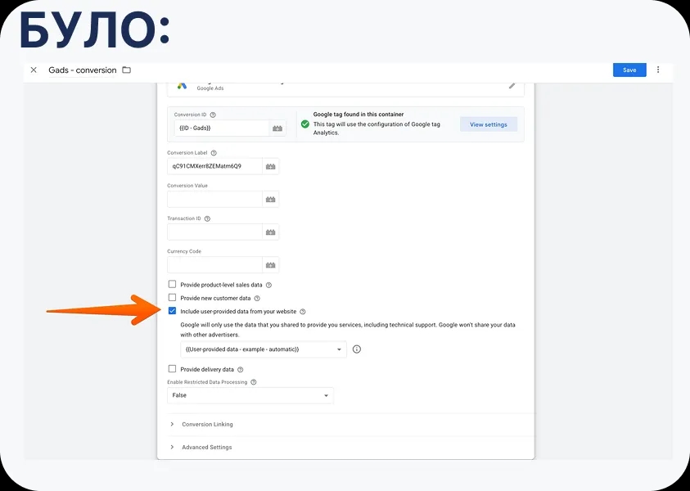Click the Conversion Label input field
This screenshot has width=690, height=491.
pyautogui.click(x=214, y=166)
